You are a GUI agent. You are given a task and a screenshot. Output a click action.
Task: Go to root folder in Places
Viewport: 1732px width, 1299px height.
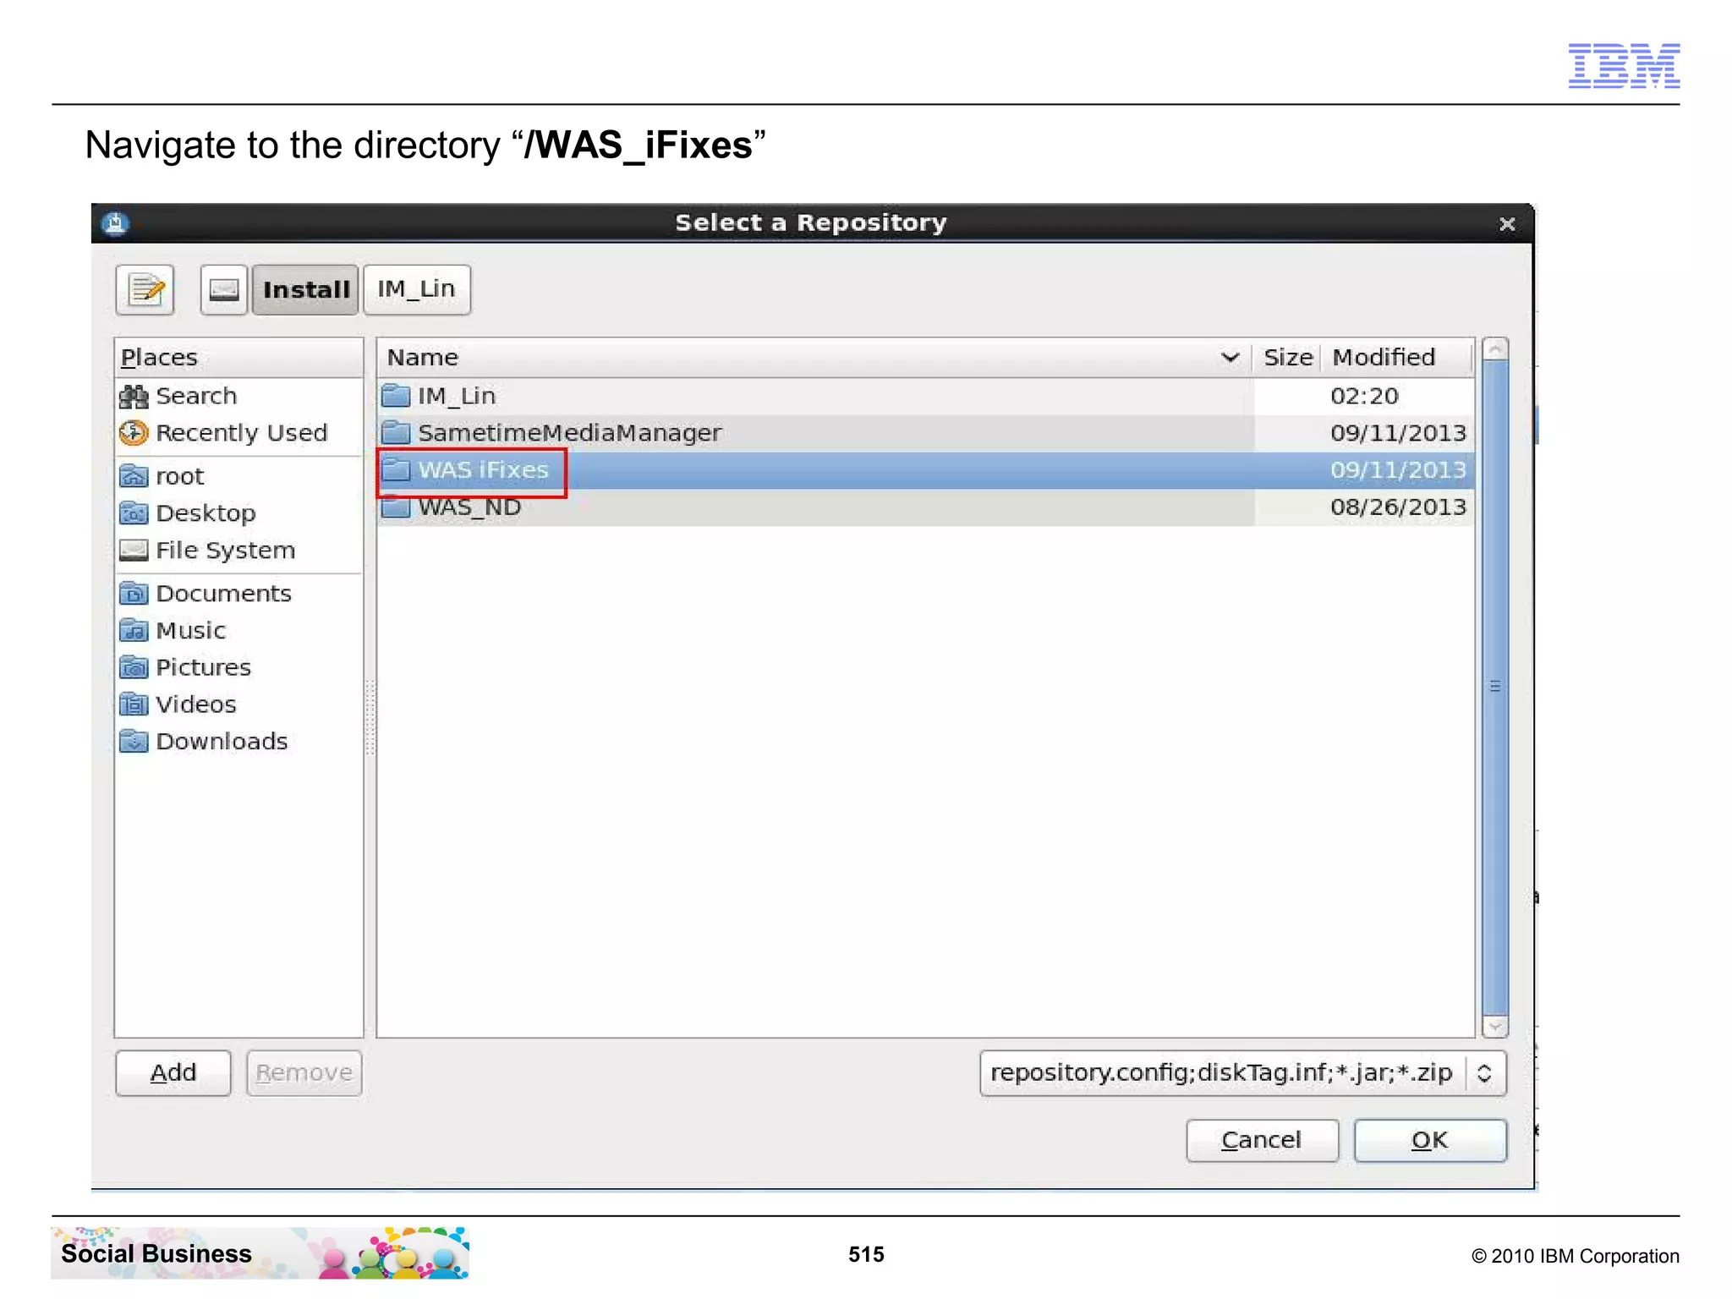(238, 476)
